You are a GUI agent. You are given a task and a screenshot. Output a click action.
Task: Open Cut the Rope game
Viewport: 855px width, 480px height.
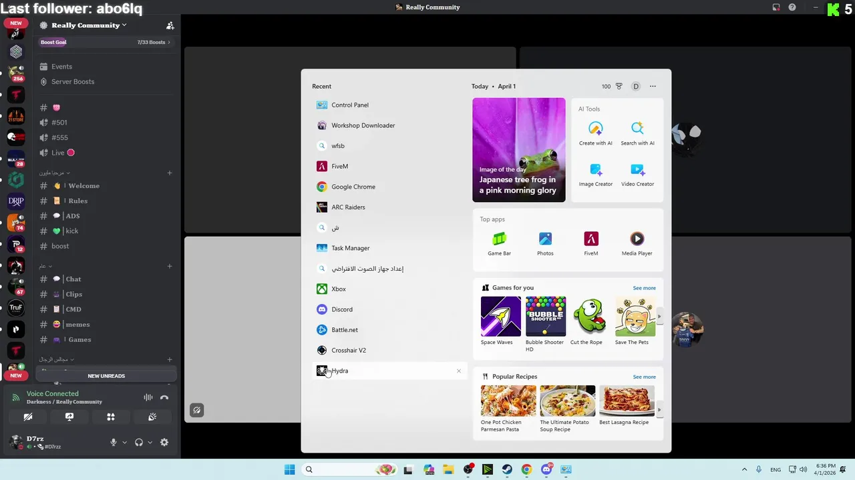[x=586, y=321]
